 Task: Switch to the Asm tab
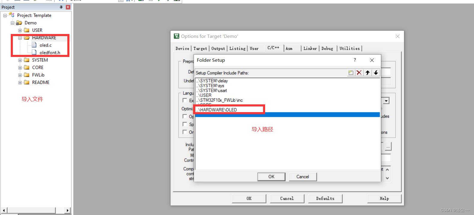coord(289,49)
